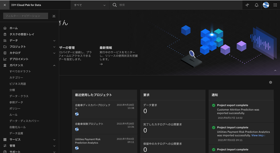
Task: Click 完了したカタログへの公開要求 count card
Action: tap(173, 129)
